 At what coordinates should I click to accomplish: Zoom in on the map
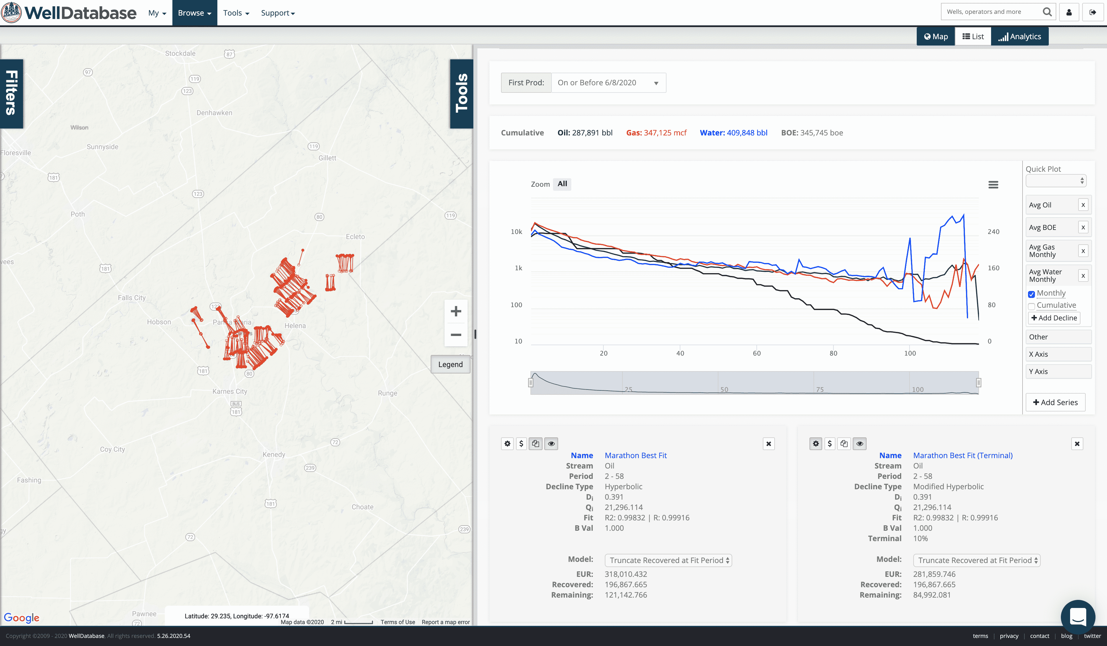[x=455, y=311]
